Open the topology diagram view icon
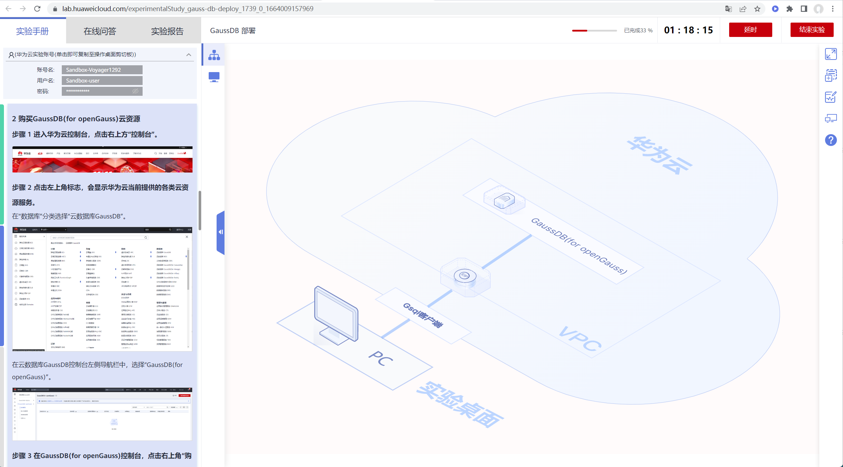 [x=214, y=55]
